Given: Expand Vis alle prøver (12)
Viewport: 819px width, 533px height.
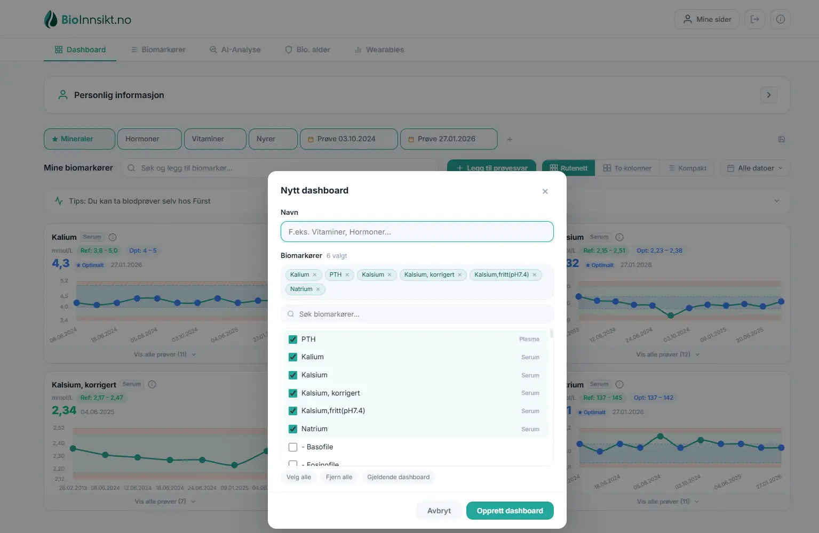Looking at the screenshot, I should pos(667,354).
